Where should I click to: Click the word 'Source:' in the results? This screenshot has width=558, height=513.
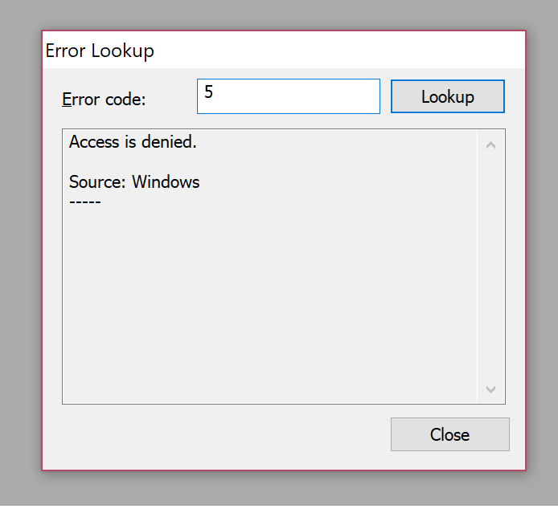pos(97,181)
